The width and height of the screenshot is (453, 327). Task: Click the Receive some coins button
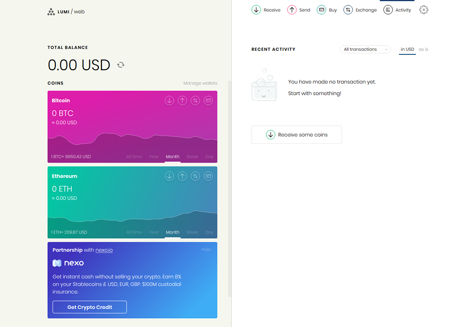(297, 135)
